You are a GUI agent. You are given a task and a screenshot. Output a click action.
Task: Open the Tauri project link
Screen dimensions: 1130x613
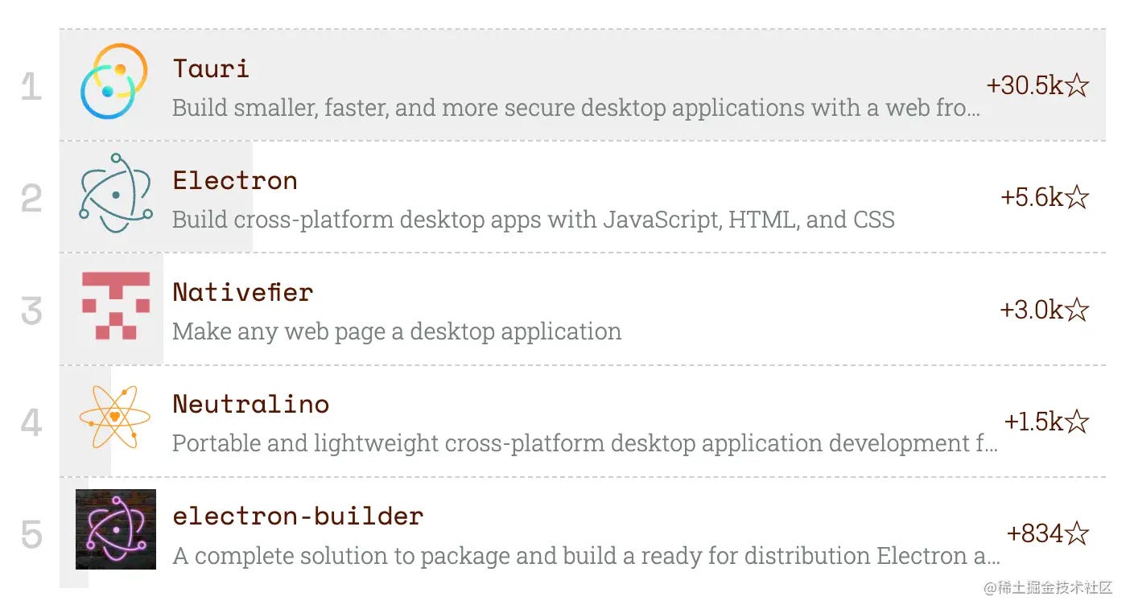(211, 68)
